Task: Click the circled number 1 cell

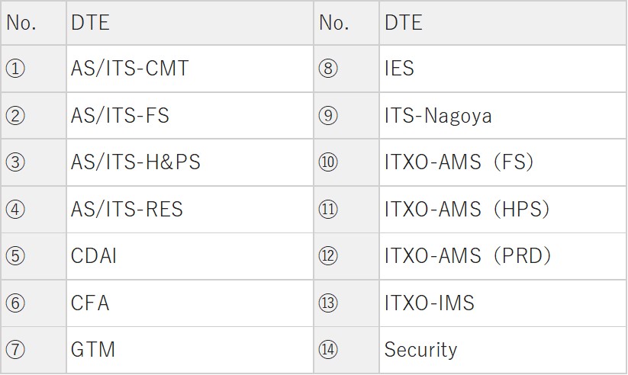Action: tap(15, 69)
